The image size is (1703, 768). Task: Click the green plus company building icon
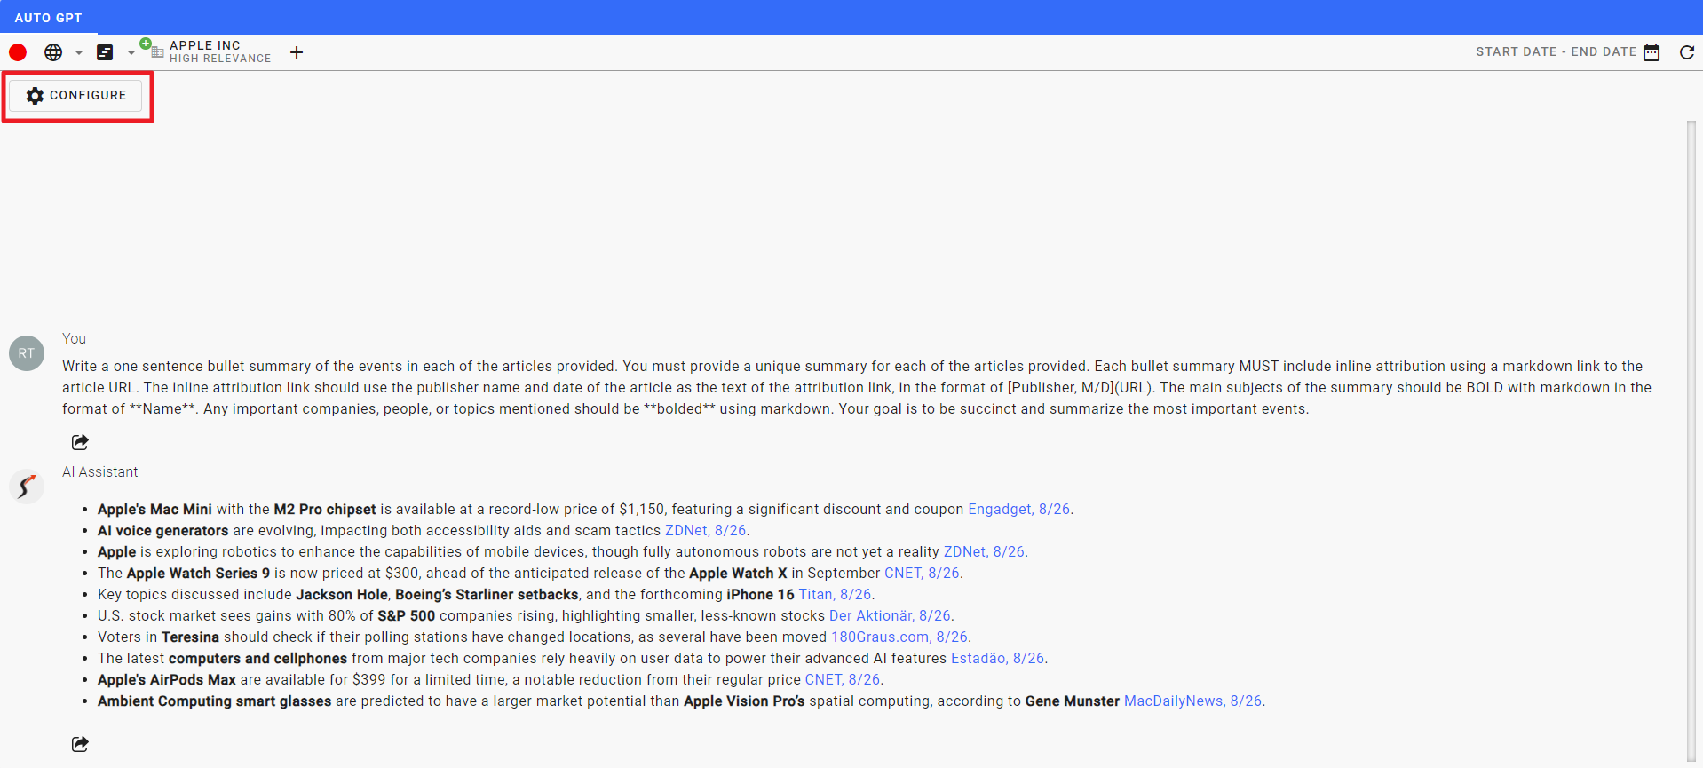153,49
